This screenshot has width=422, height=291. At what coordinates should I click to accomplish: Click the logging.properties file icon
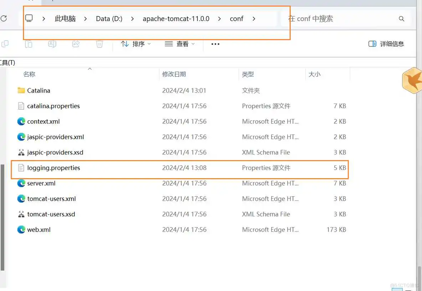21,168
